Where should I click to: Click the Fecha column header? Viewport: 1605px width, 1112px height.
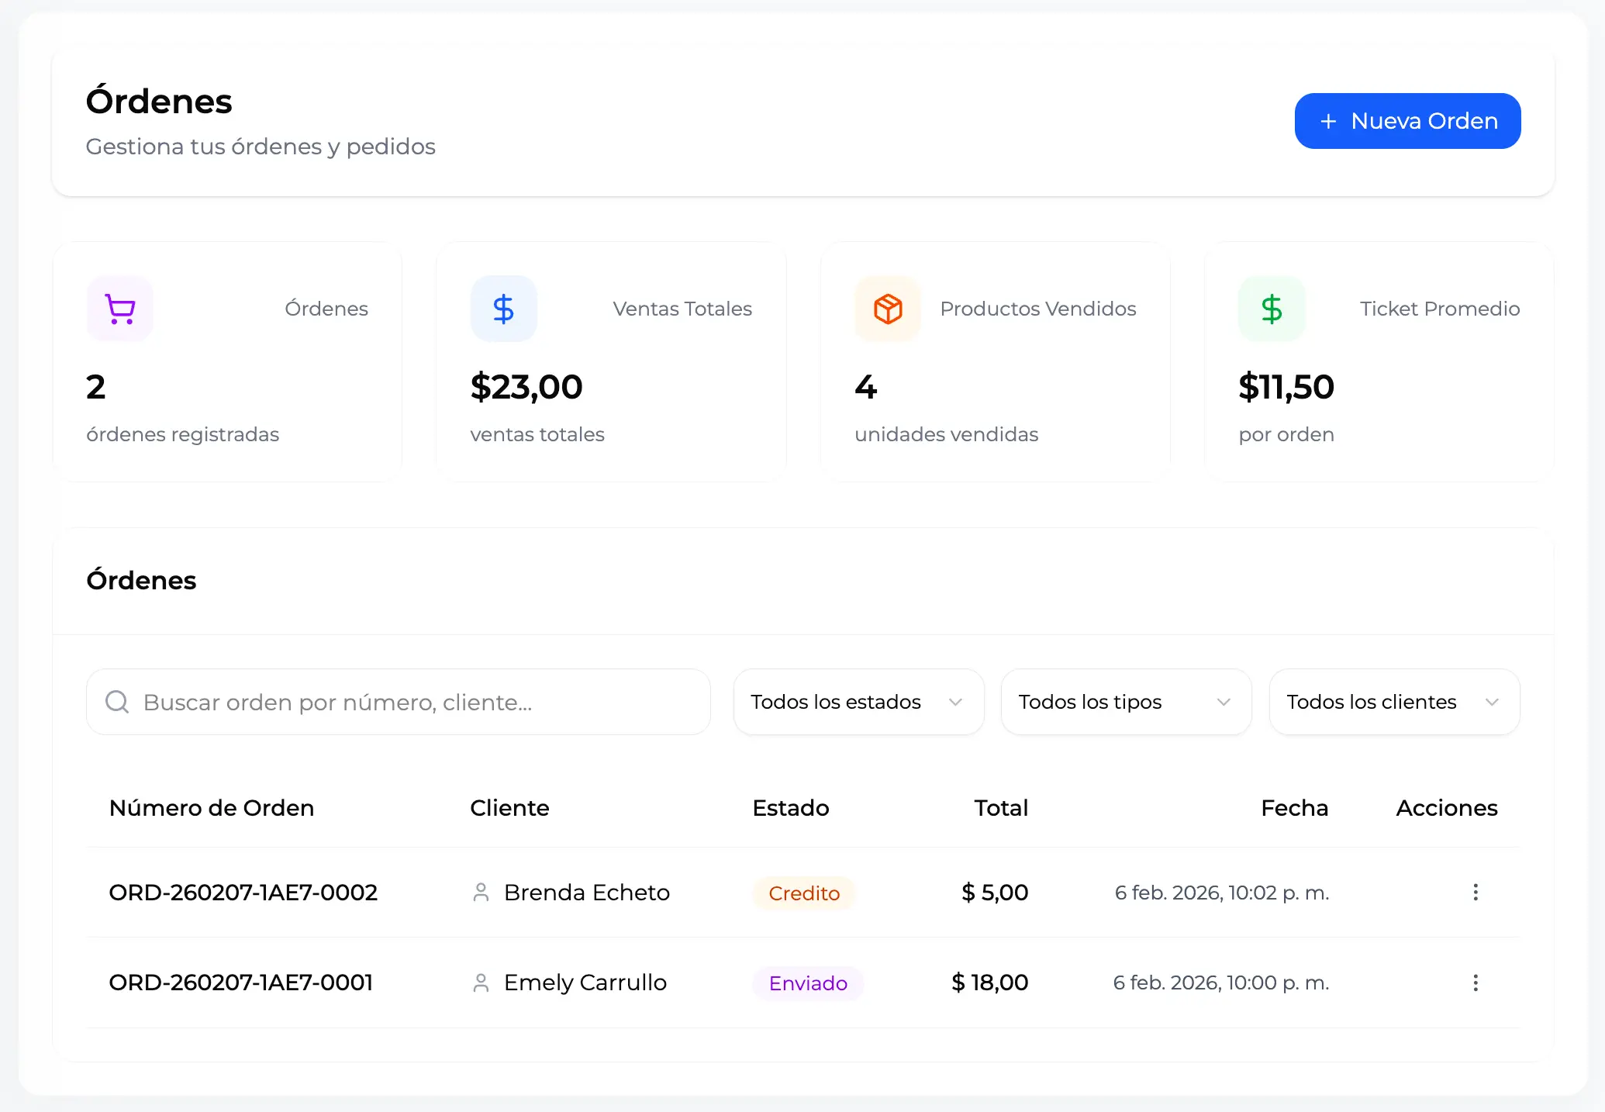tap(1294, 808)
